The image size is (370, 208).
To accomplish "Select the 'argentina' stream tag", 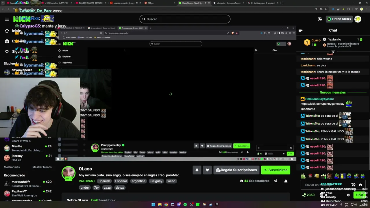I will tap(138, 181).
